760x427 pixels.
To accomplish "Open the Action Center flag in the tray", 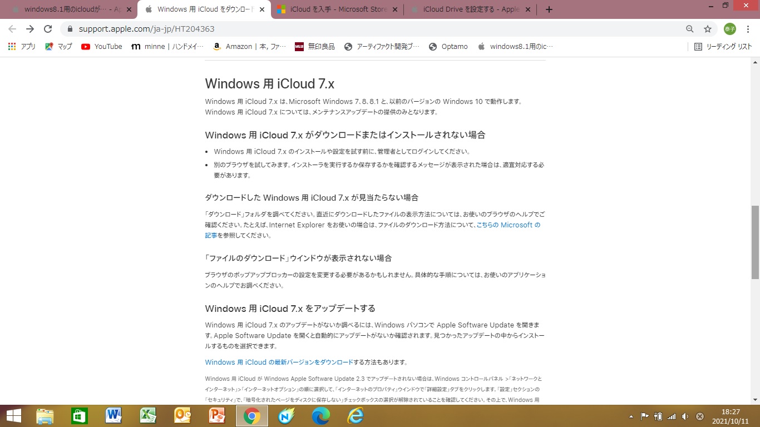I will point(645,416).
